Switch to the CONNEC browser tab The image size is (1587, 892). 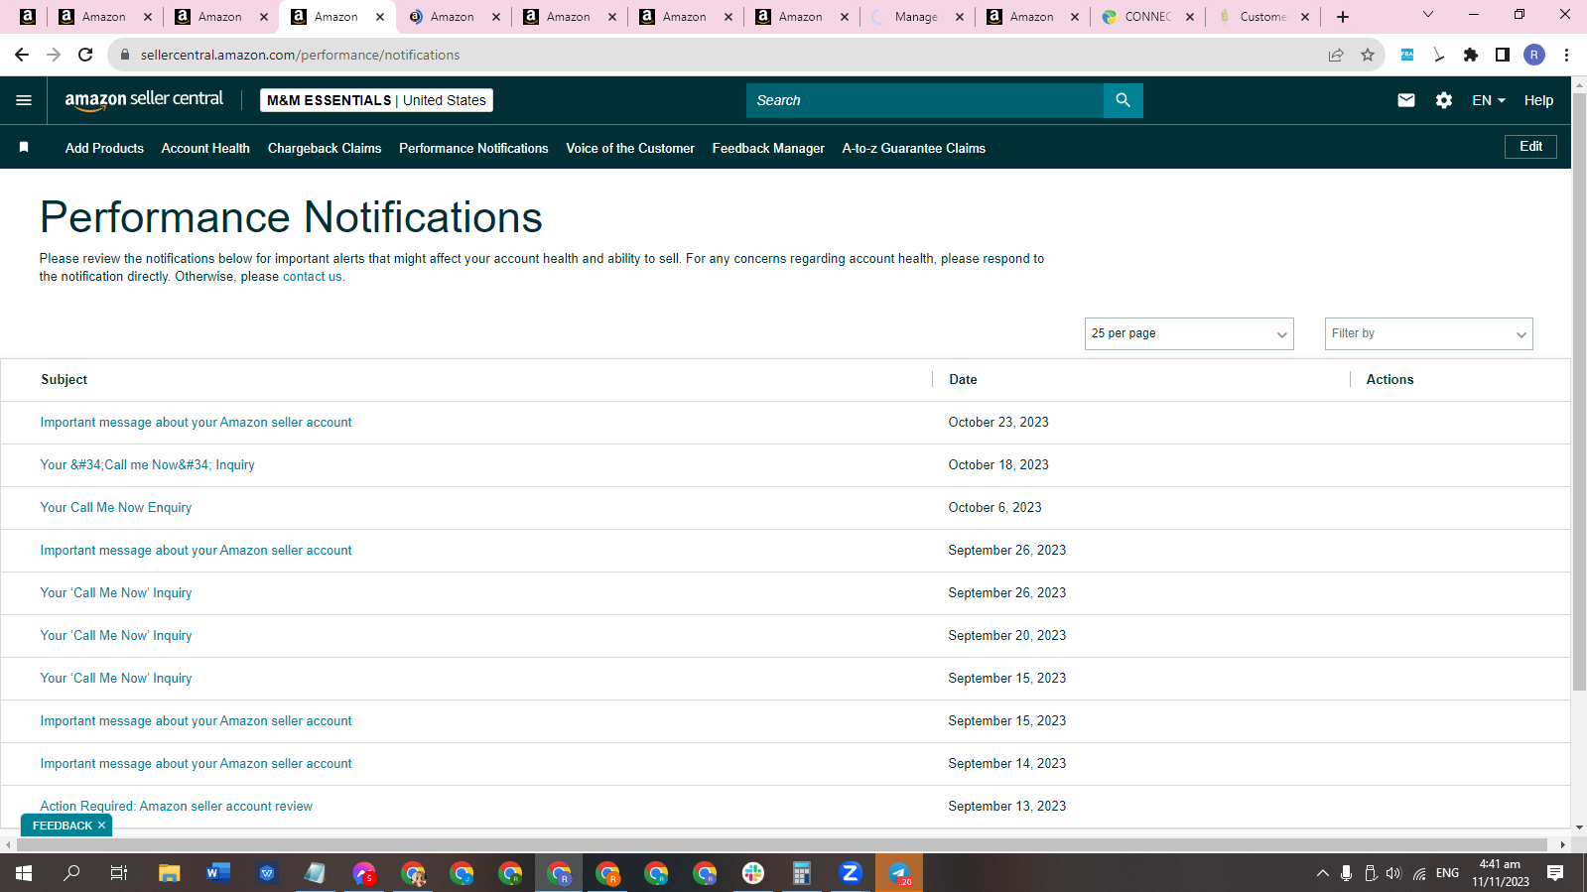point(1147,17)
